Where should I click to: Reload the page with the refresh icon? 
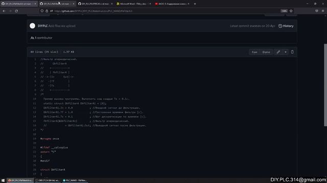[16, 11]
